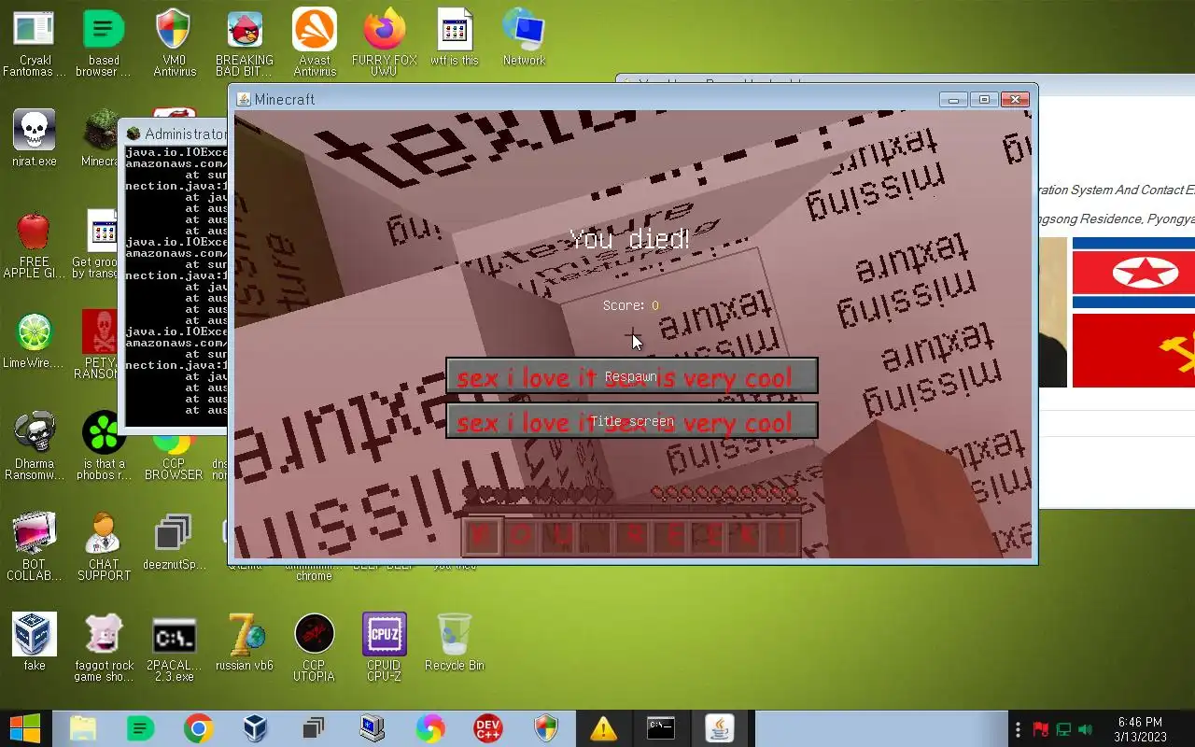1195x747 pixels.
Task: Open the based browser desktop icon
Action: pos(104,43)
